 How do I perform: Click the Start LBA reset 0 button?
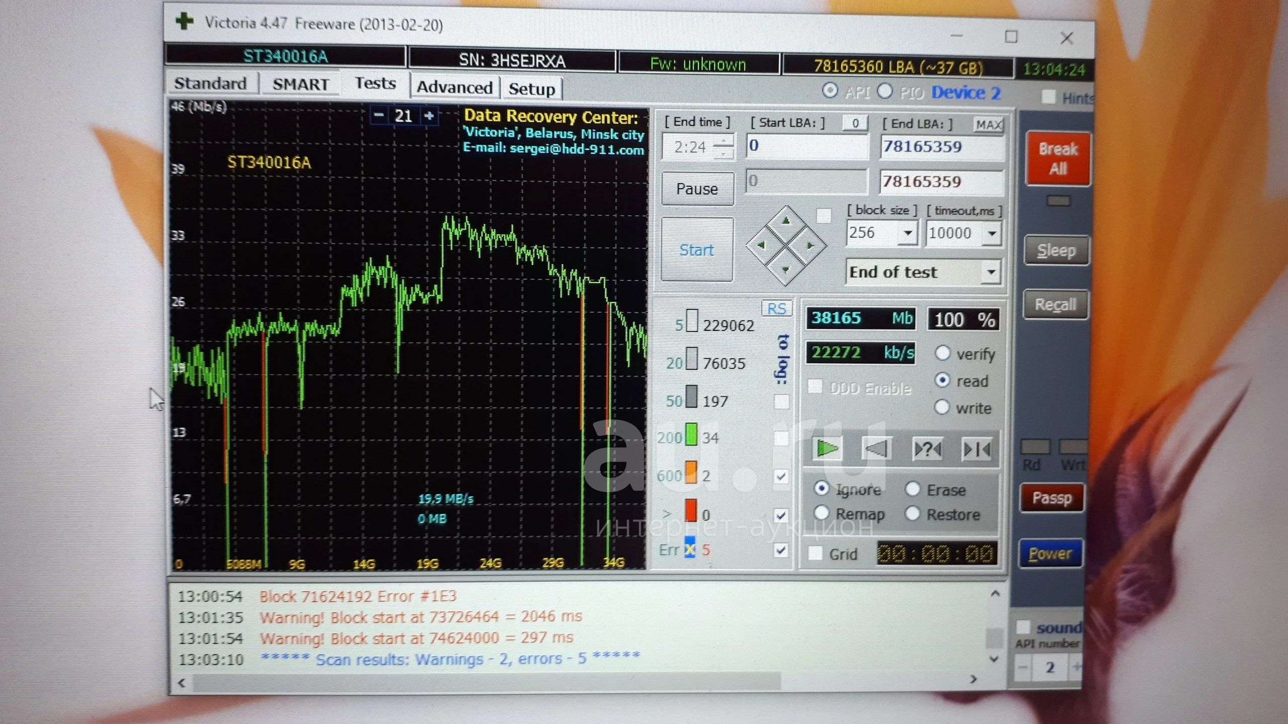tap(855, 123)
